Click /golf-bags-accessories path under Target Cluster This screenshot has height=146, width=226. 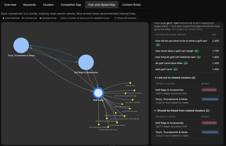[171, 94]
